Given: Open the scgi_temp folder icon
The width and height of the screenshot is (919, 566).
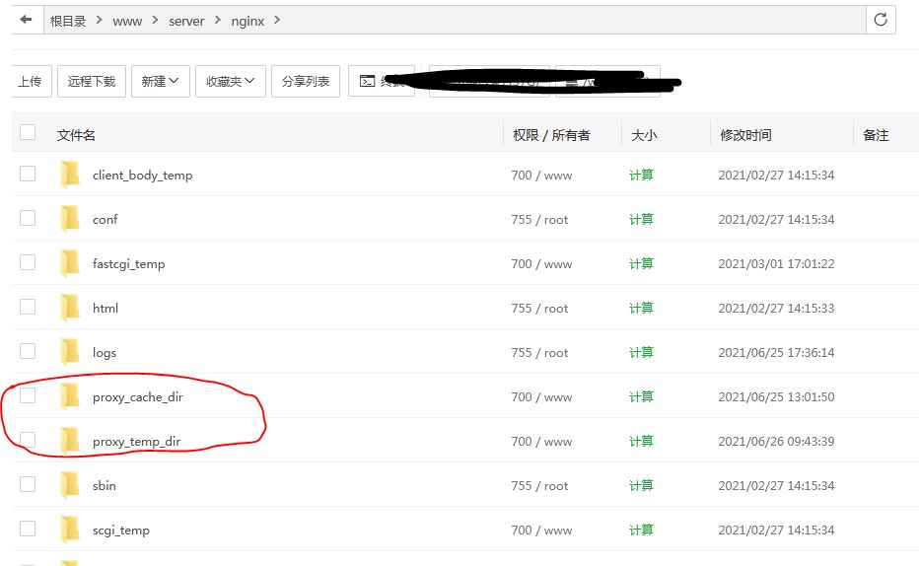Looking at the screenshot, I should [70, 530].
